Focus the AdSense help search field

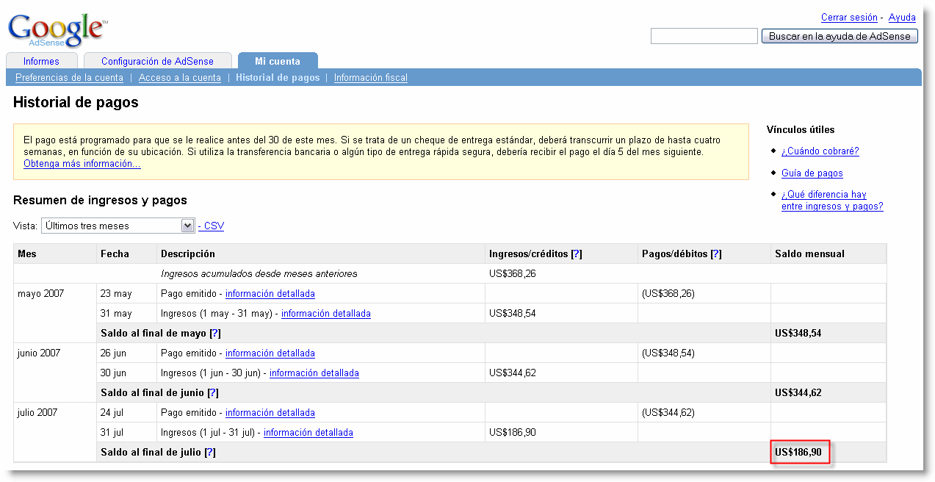704,36
